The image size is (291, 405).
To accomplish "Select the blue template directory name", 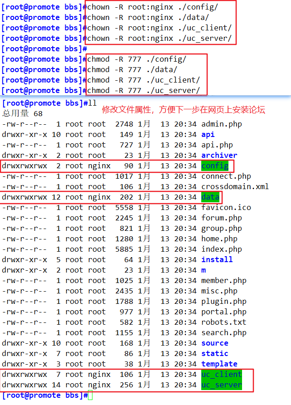I will click(x=219, y=364).
